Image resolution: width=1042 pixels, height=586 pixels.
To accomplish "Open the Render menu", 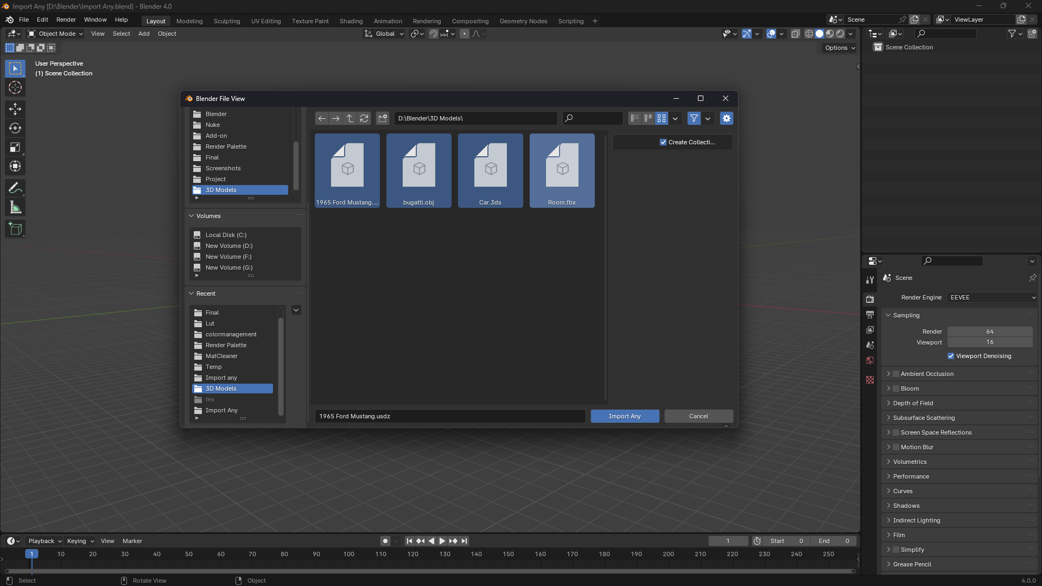I will coord(66,20).
